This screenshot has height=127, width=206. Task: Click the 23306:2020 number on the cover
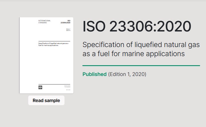click(65, 23)
